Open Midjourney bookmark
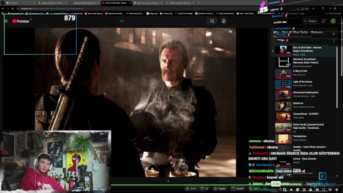The height and width of the screenshot is (193, 343). (152, 13)
